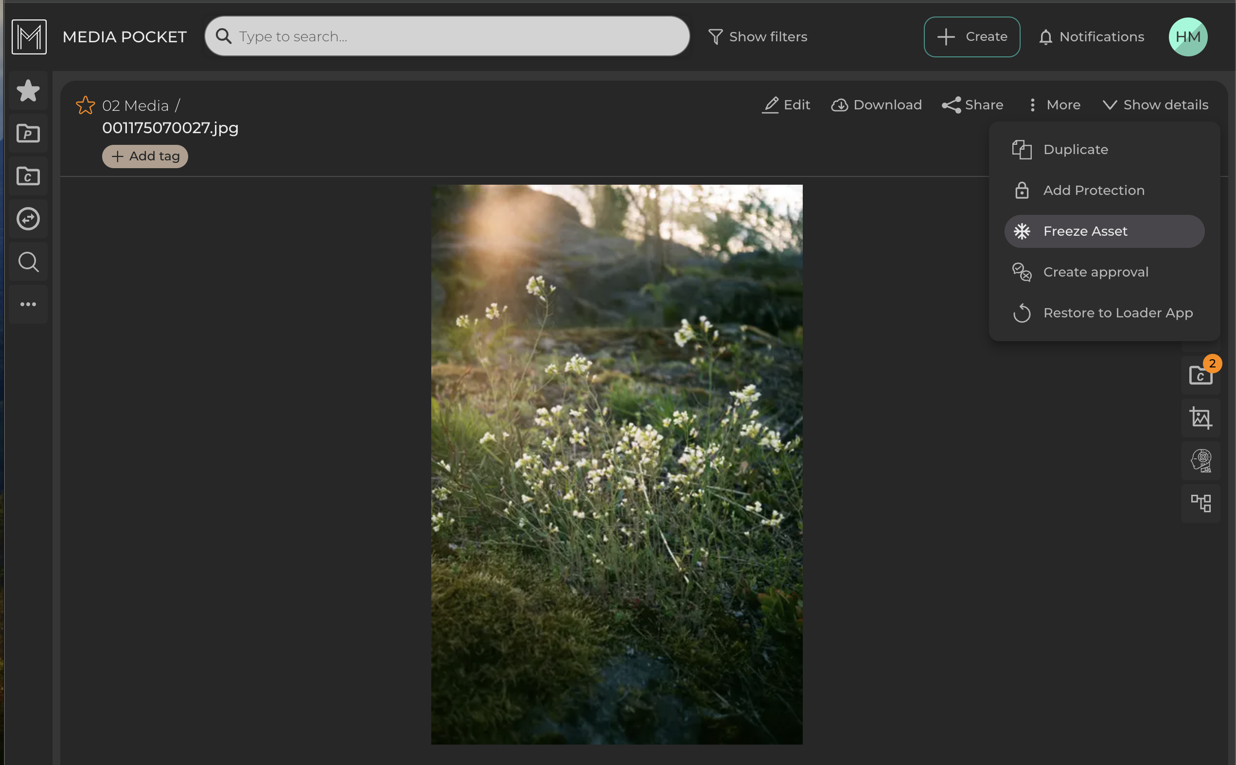Open the More options dropdown
The width and height of the screenshot is (1236, 765).
point(1055,104)
